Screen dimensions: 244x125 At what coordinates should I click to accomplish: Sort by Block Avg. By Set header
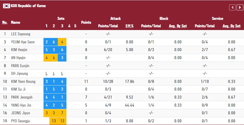click(x=178, y=26)
